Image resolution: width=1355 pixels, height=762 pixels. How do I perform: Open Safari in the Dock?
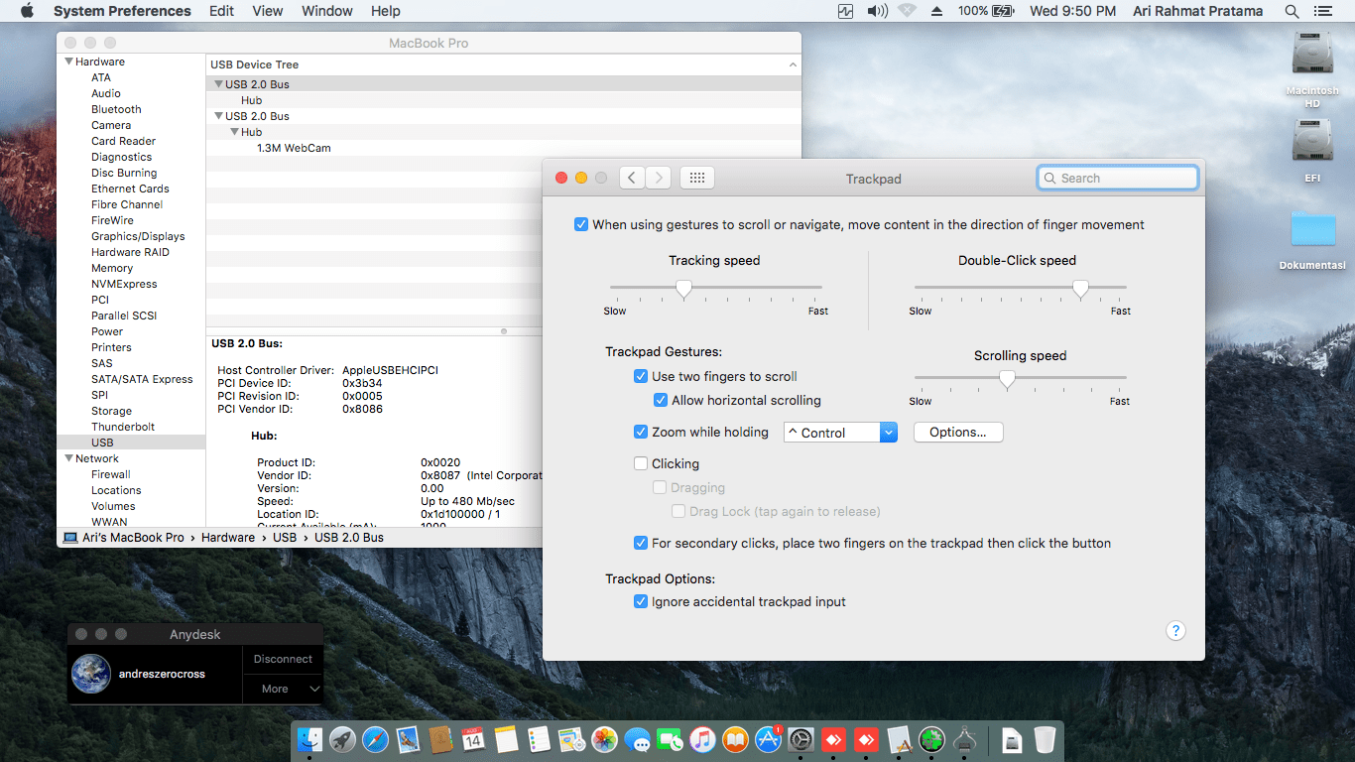pyautogui.click(x=375, y=739)
